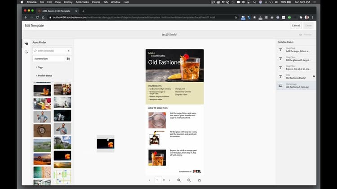337x189 pixels.
Task: Open the Chrome extensions puzzle icon
Action: click(x=301, y=18)
